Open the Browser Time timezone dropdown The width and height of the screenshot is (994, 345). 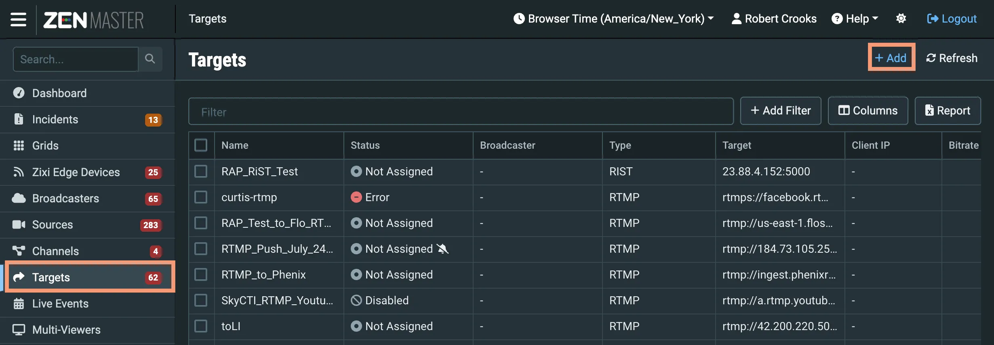[613, 19]
